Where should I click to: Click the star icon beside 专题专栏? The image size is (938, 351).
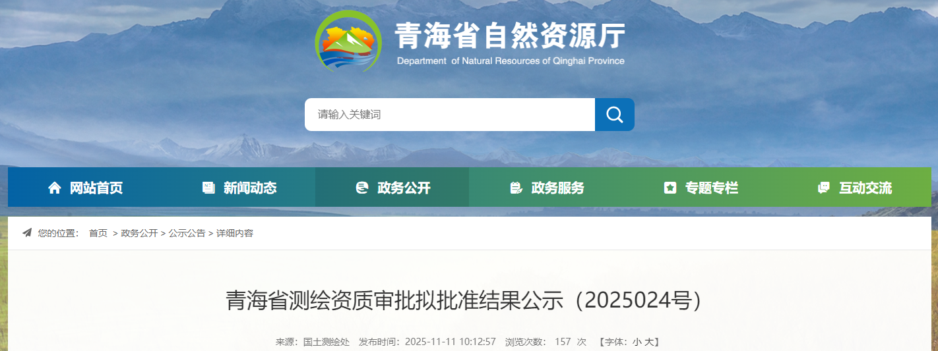pos(670,188)
